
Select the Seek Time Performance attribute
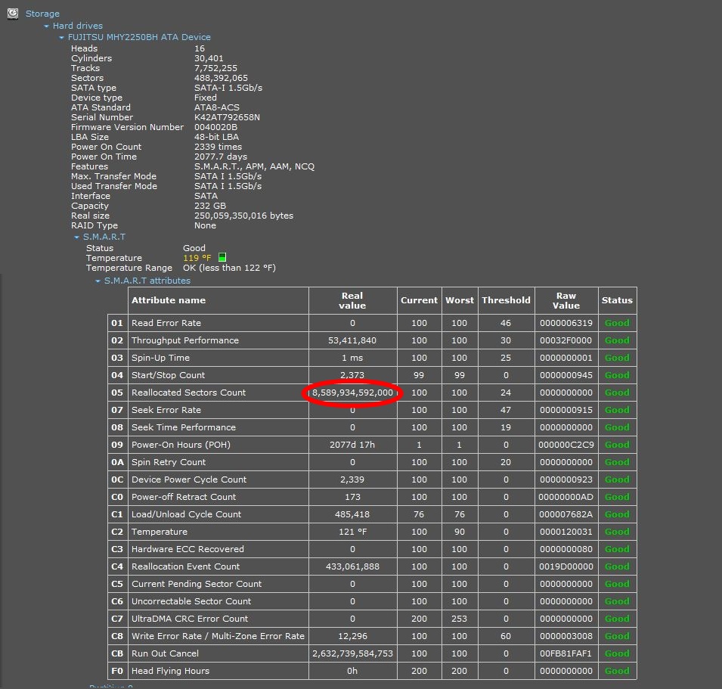[183, 427]
